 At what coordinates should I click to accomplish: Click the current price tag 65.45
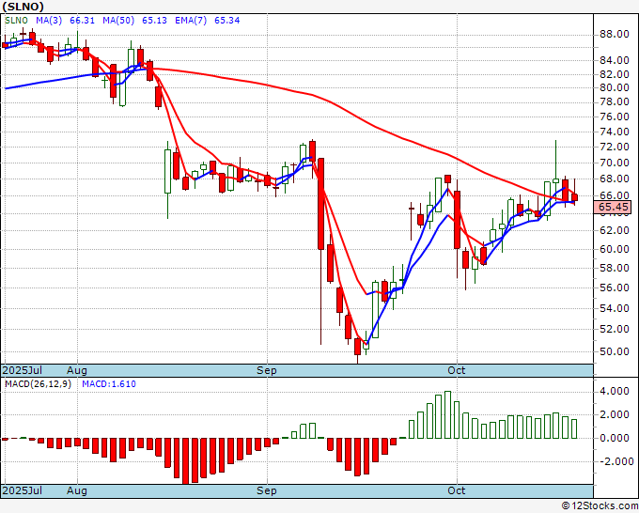click(x=613, y=207)
